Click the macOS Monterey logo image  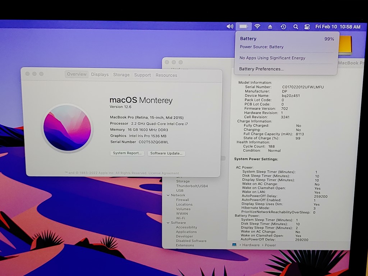(67, 128)
